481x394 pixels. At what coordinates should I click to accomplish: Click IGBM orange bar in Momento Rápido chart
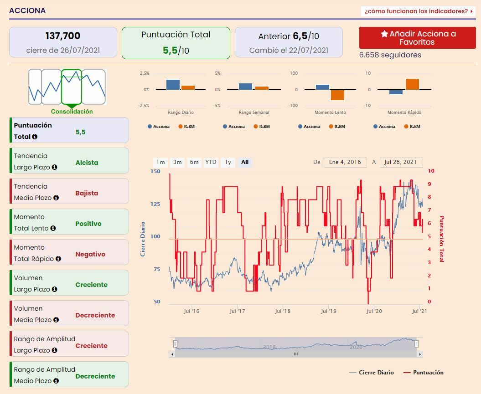[412, 84]
